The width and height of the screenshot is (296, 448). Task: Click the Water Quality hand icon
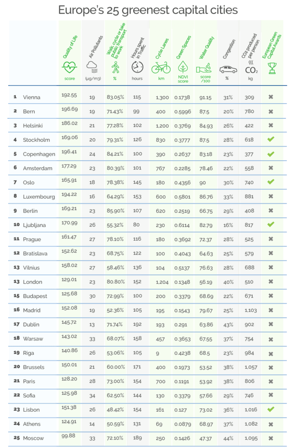click(x=204, y=68)
